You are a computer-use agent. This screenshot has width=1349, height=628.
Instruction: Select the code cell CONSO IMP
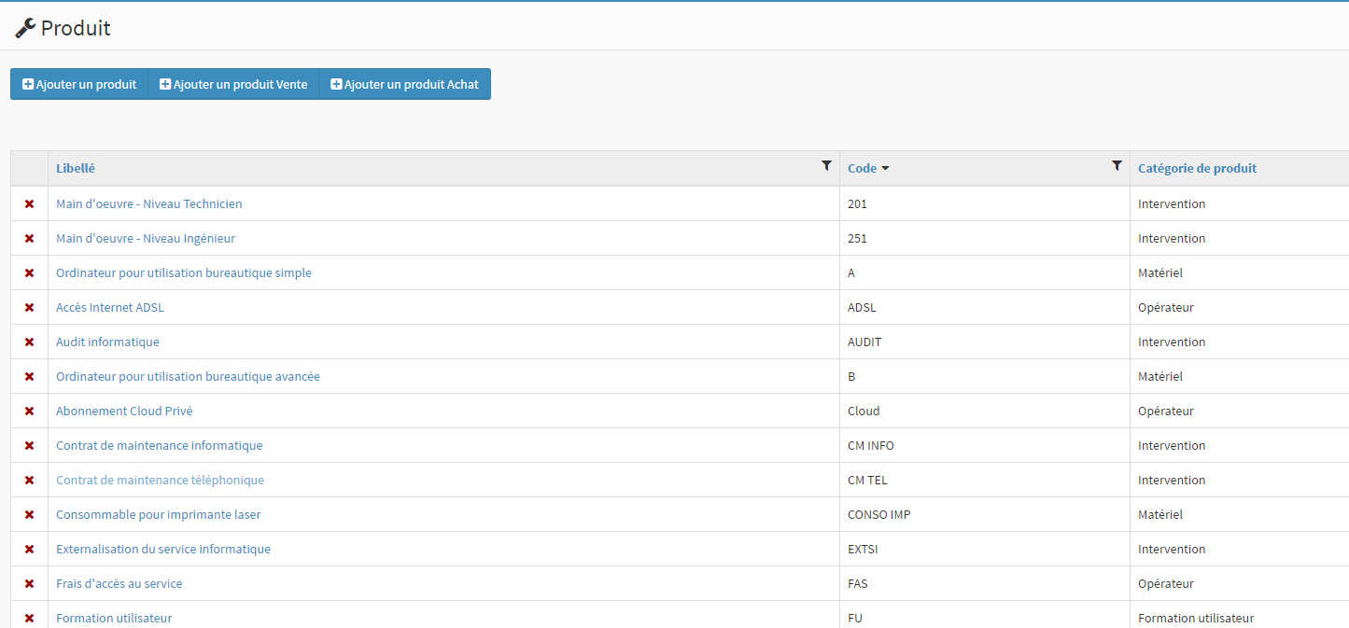984,514
